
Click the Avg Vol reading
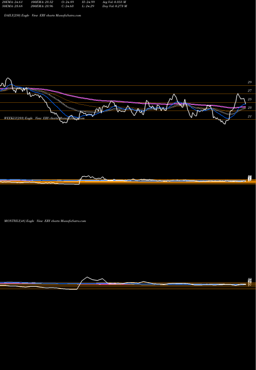(x=114, y=2)
